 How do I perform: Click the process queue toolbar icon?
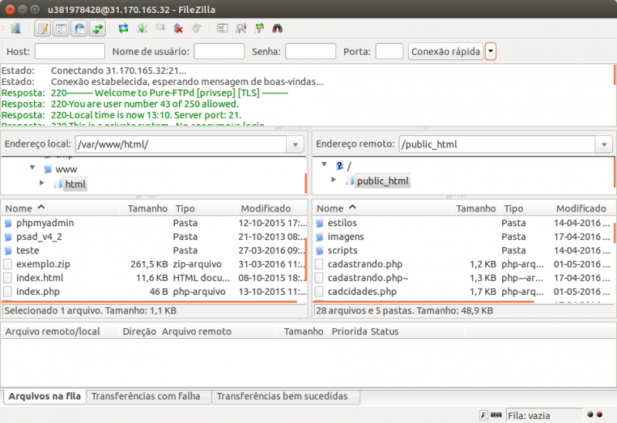click(x=142, y=29)
